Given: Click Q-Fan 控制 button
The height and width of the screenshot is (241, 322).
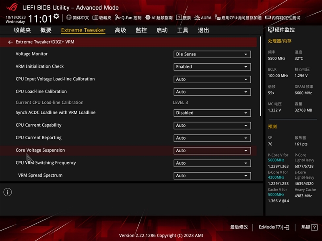Looking at the screenshot, I should tap(128, 18).
